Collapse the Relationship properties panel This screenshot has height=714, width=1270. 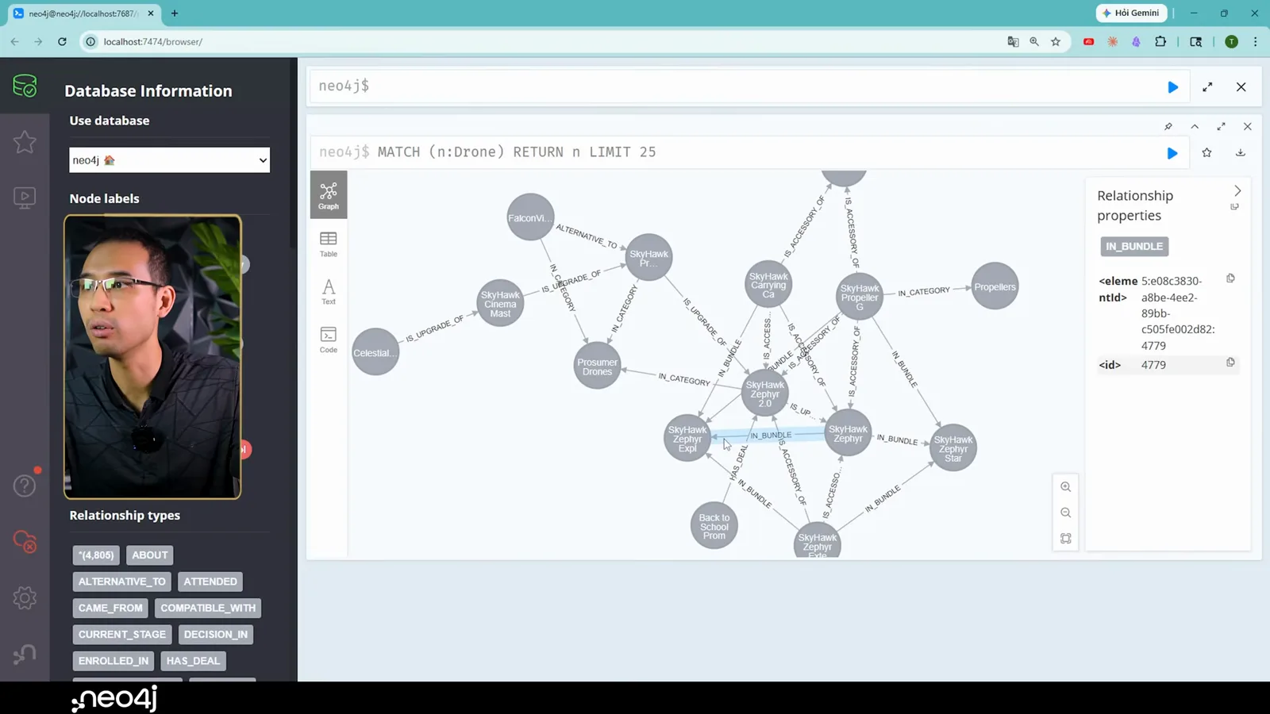point(1237,191)
